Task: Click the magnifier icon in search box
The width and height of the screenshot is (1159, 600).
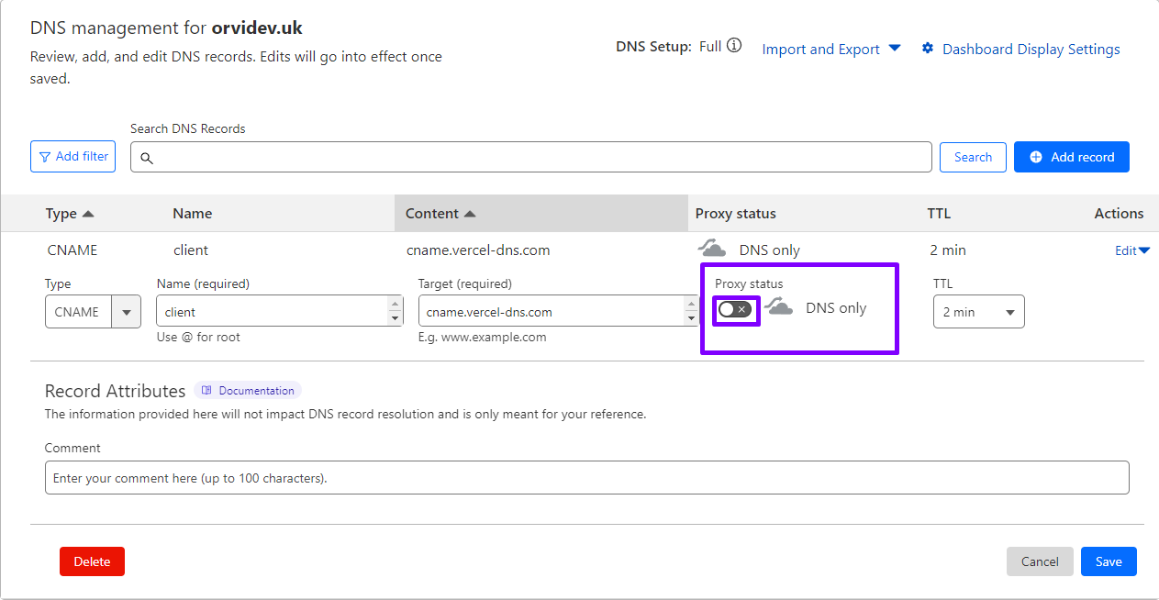Action: [146, 158]
